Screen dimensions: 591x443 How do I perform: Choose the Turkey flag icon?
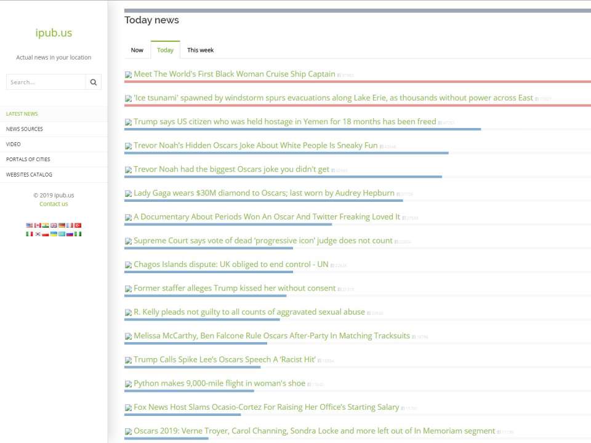point(78,226)
